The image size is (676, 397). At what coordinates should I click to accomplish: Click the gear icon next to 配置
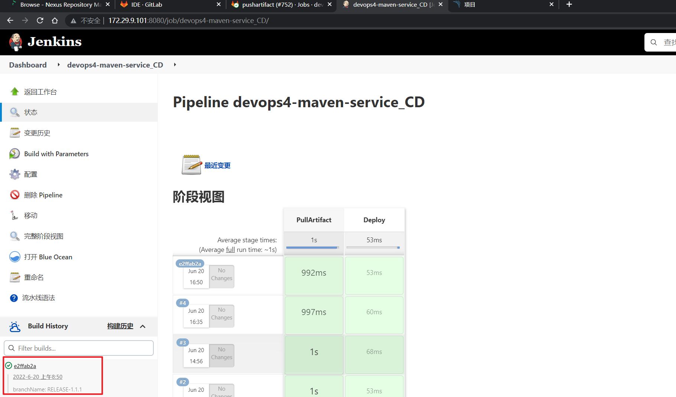point(14,174)
